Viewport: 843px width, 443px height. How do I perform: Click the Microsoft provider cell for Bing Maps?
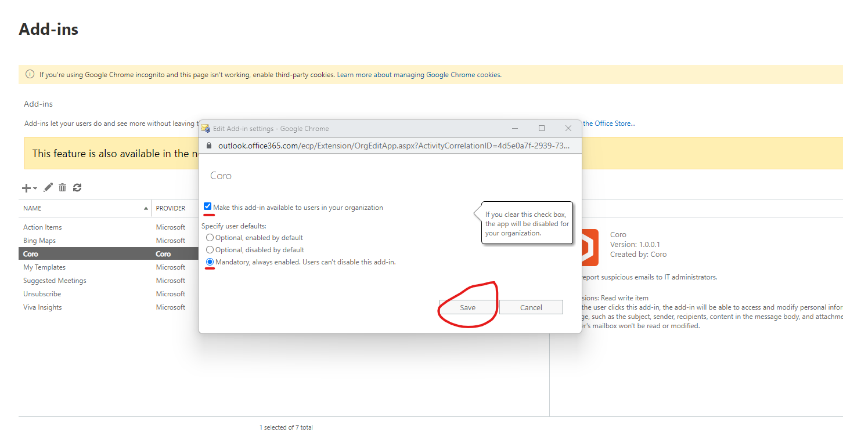pos(171,241)
